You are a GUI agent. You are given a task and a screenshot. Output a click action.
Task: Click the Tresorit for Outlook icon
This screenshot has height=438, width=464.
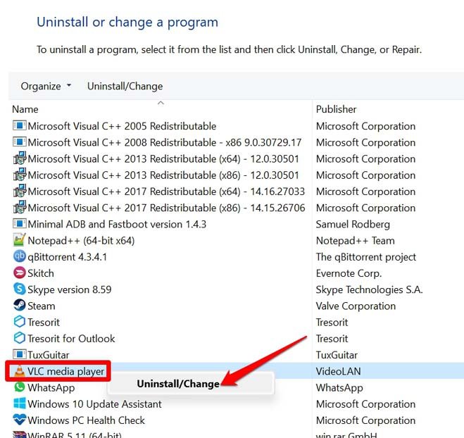point(20,338)
